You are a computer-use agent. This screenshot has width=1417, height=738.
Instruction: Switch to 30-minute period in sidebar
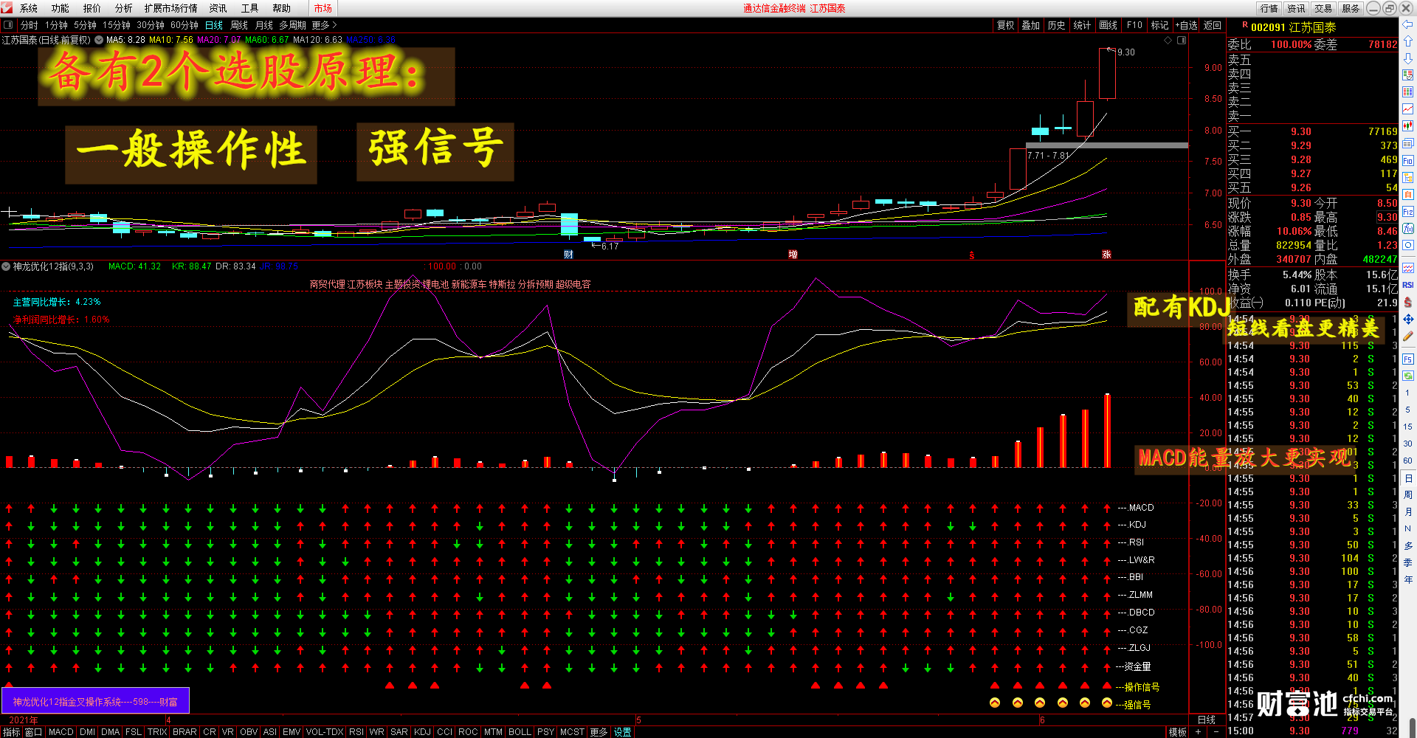coord(1407,444)
